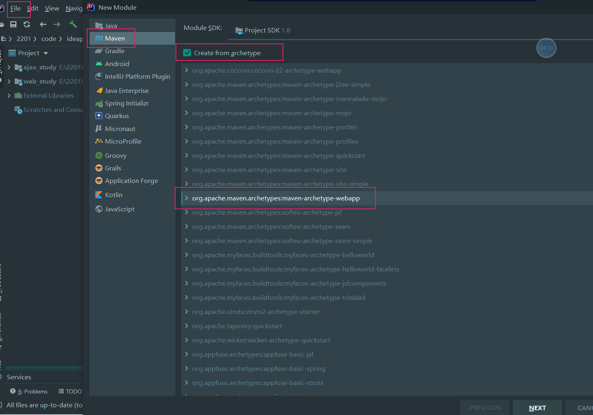
Task: Expand External Libraries node
Action: tap(9, 96)
